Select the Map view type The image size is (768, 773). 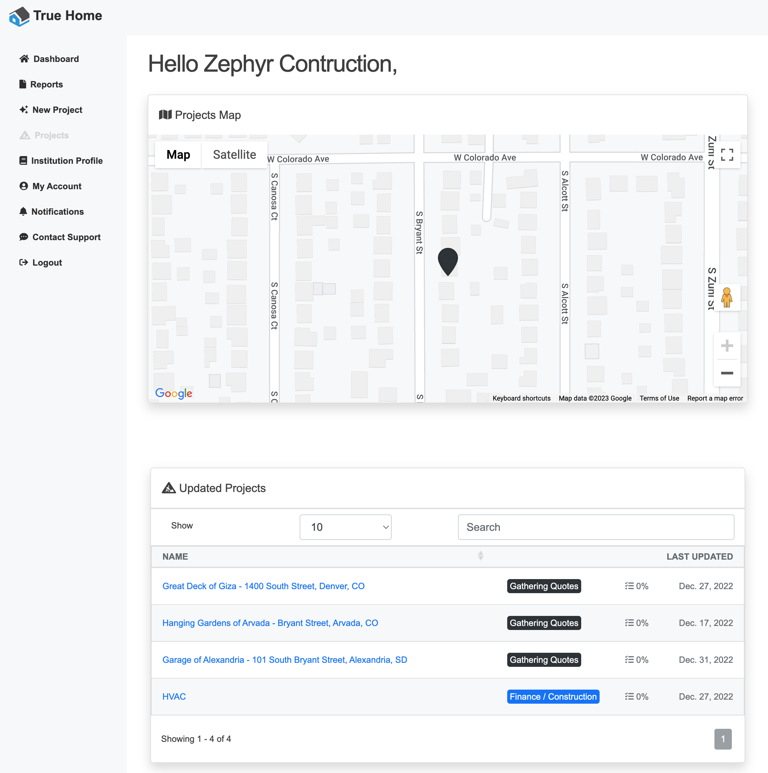tap(178, 154)
